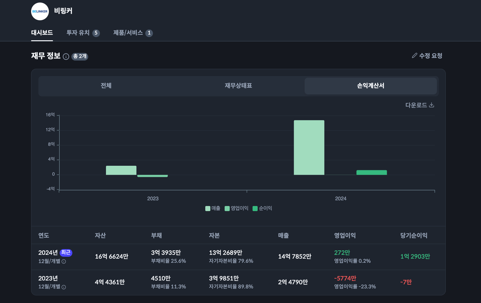Click info icon next to 2024년 12월/개별
The image size is (481, 303).
click(x=64, y=261)
